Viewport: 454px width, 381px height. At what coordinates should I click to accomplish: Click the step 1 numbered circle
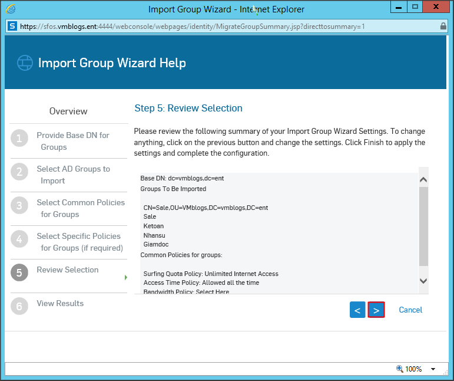click(19, 139)
